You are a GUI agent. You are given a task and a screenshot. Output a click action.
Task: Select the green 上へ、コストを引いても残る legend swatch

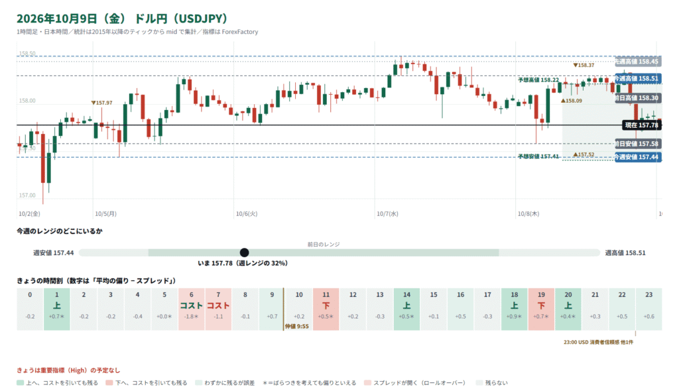pos(20,382)
